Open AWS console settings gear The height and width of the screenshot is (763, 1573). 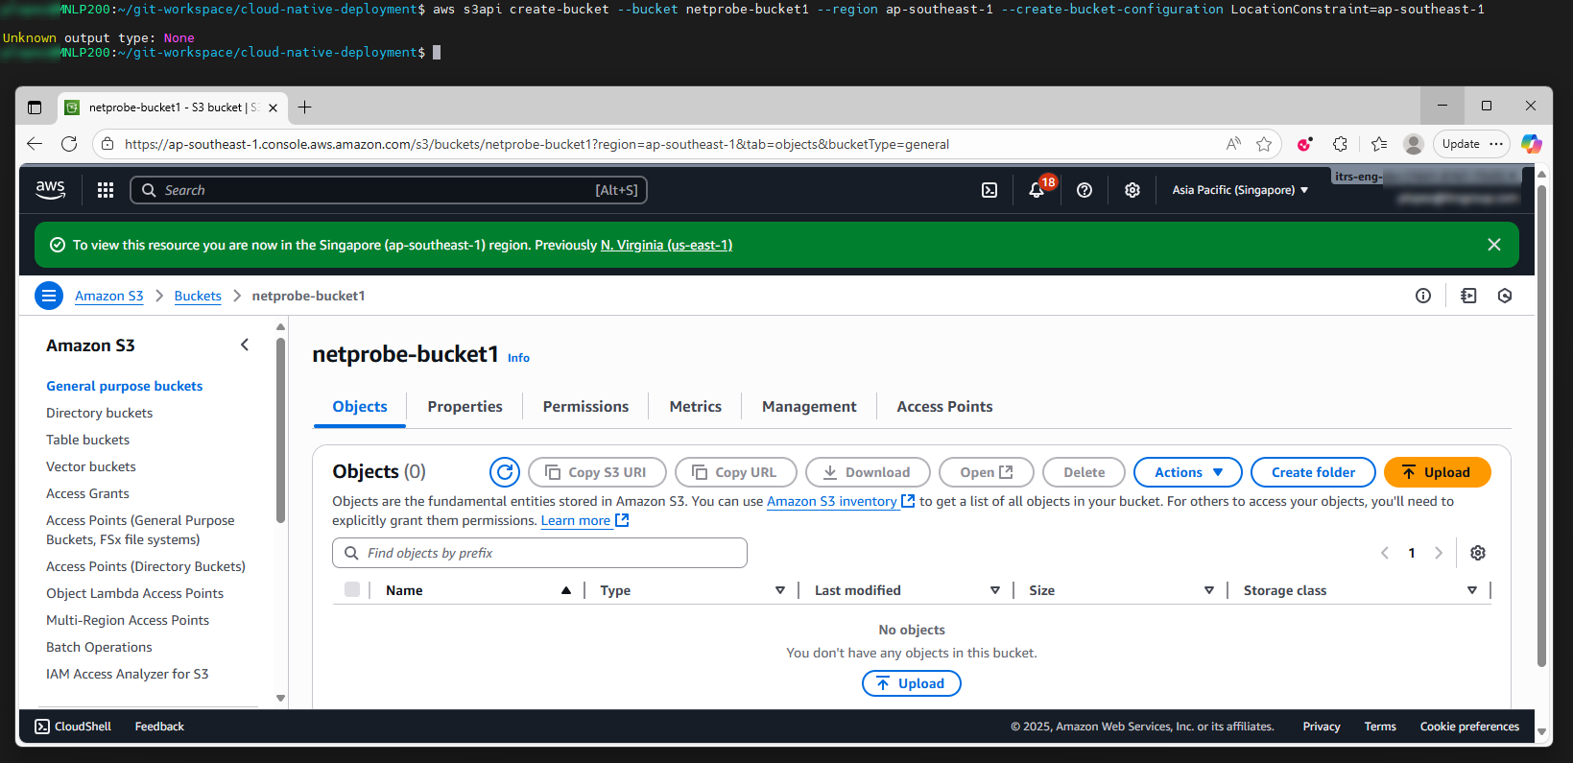click(1132, 190)
